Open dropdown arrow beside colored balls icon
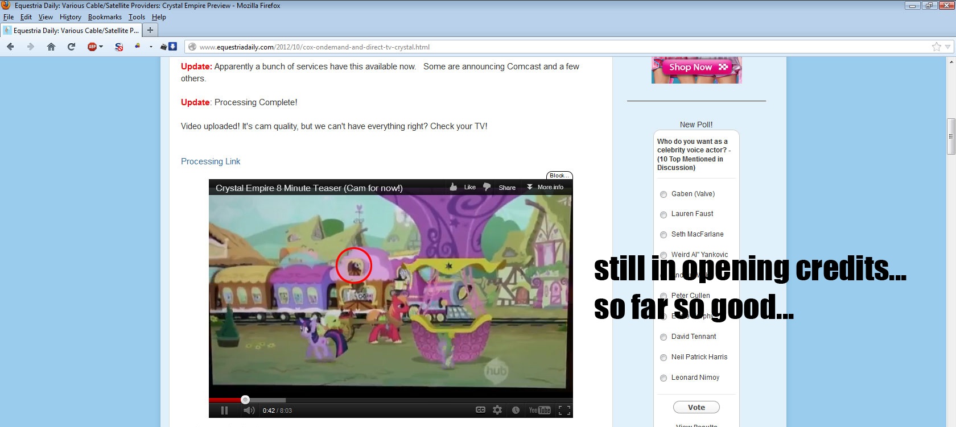956x427 pixels. pos(151,47)
